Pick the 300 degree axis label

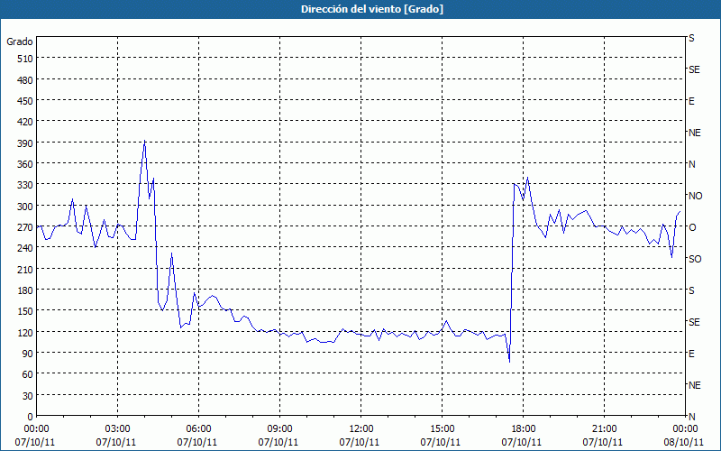point(25,207)
